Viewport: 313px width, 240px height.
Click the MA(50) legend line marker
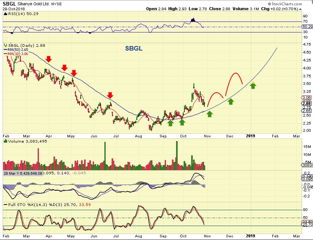(5, 50)
